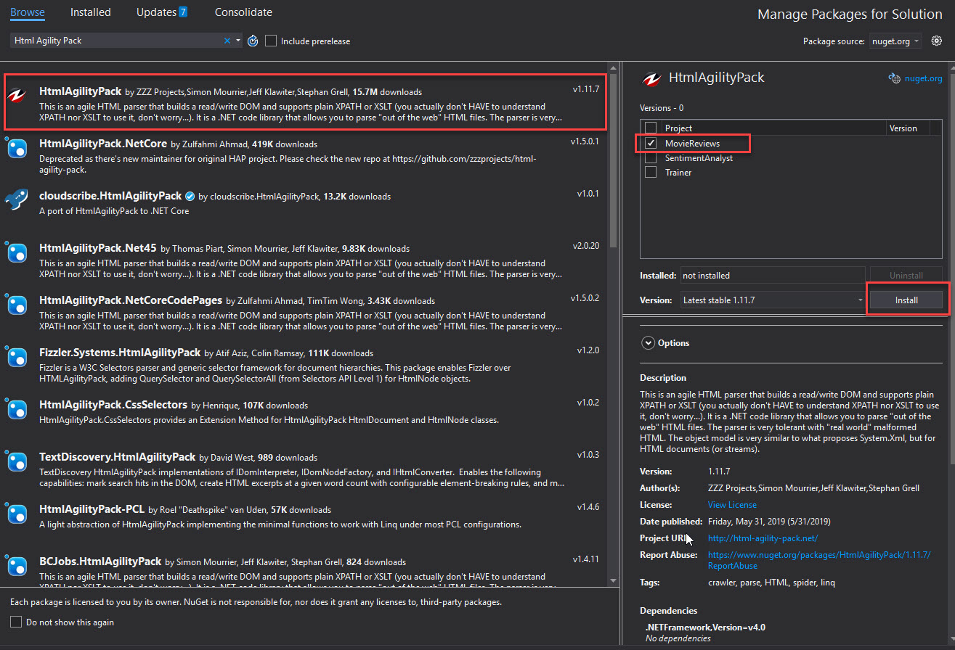Screen dimensions: 955x650
Task: Click the BCJobs.HtmlAgilityPack package icon
Action: point(17,566)
